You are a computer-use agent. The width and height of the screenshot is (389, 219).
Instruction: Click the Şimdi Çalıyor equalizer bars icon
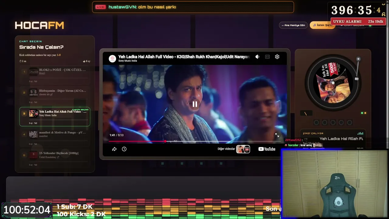[360, 133]
